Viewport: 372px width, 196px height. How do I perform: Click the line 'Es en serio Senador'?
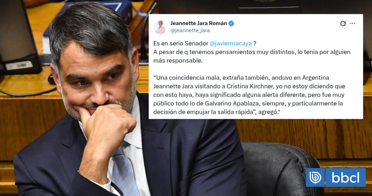pos(181,44)
